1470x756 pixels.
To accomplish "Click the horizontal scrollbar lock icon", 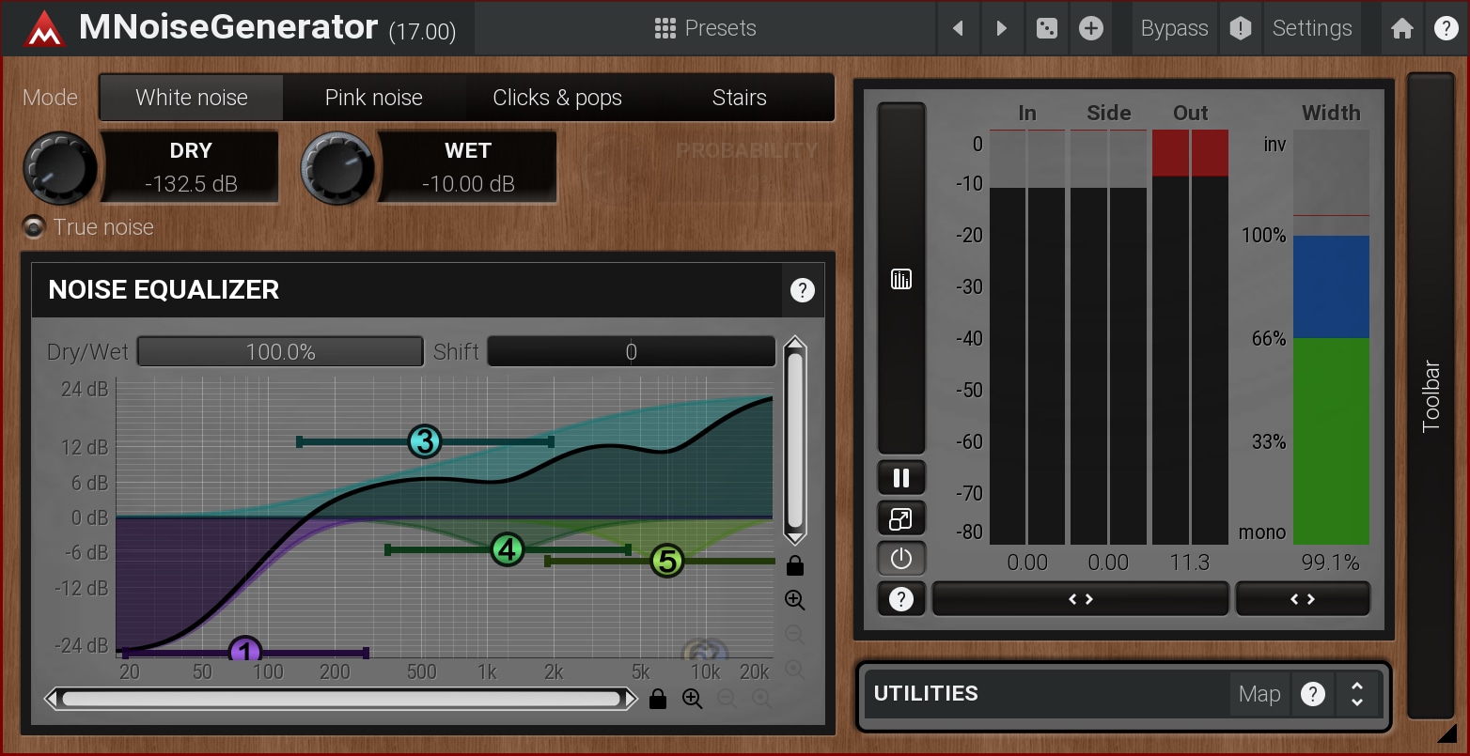I will click(658, 699).
